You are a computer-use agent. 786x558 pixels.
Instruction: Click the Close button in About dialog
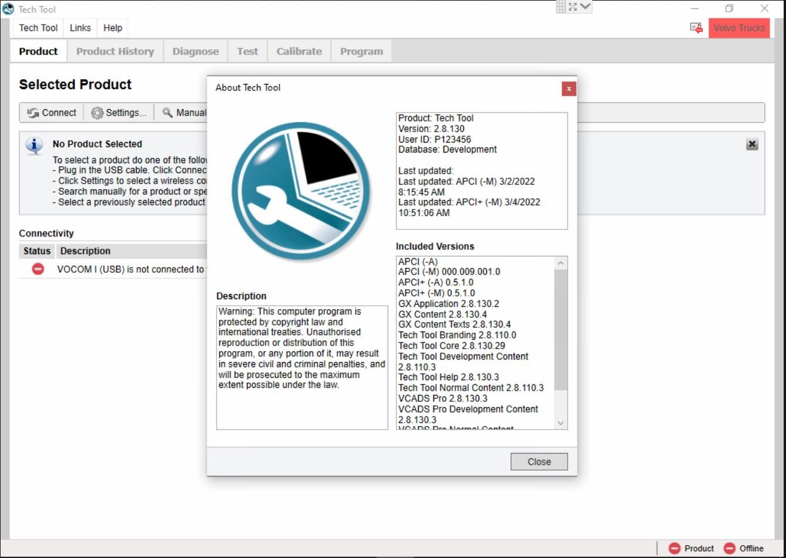click(539, 462)
